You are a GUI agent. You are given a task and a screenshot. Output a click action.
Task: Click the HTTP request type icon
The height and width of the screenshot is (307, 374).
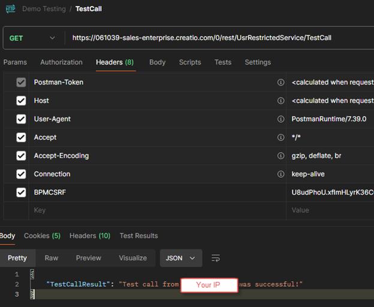(x=10, y=9)
